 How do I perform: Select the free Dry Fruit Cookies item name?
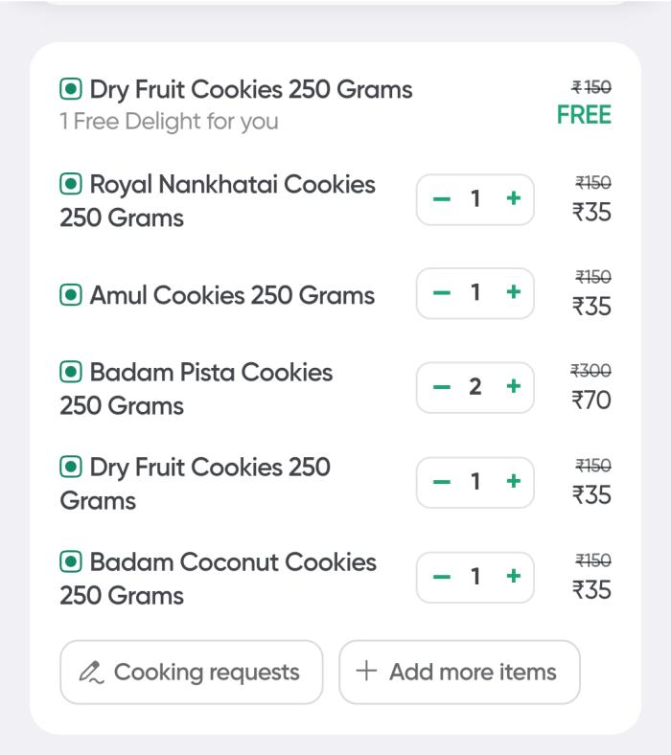tap(251, 89)
